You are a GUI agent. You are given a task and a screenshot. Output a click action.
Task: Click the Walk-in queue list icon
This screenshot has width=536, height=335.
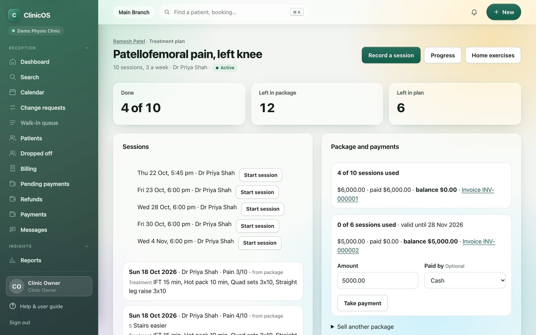click(x=13, y=123)
